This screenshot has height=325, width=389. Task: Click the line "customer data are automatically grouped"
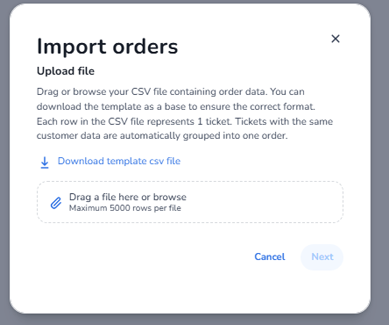point(162,136)
